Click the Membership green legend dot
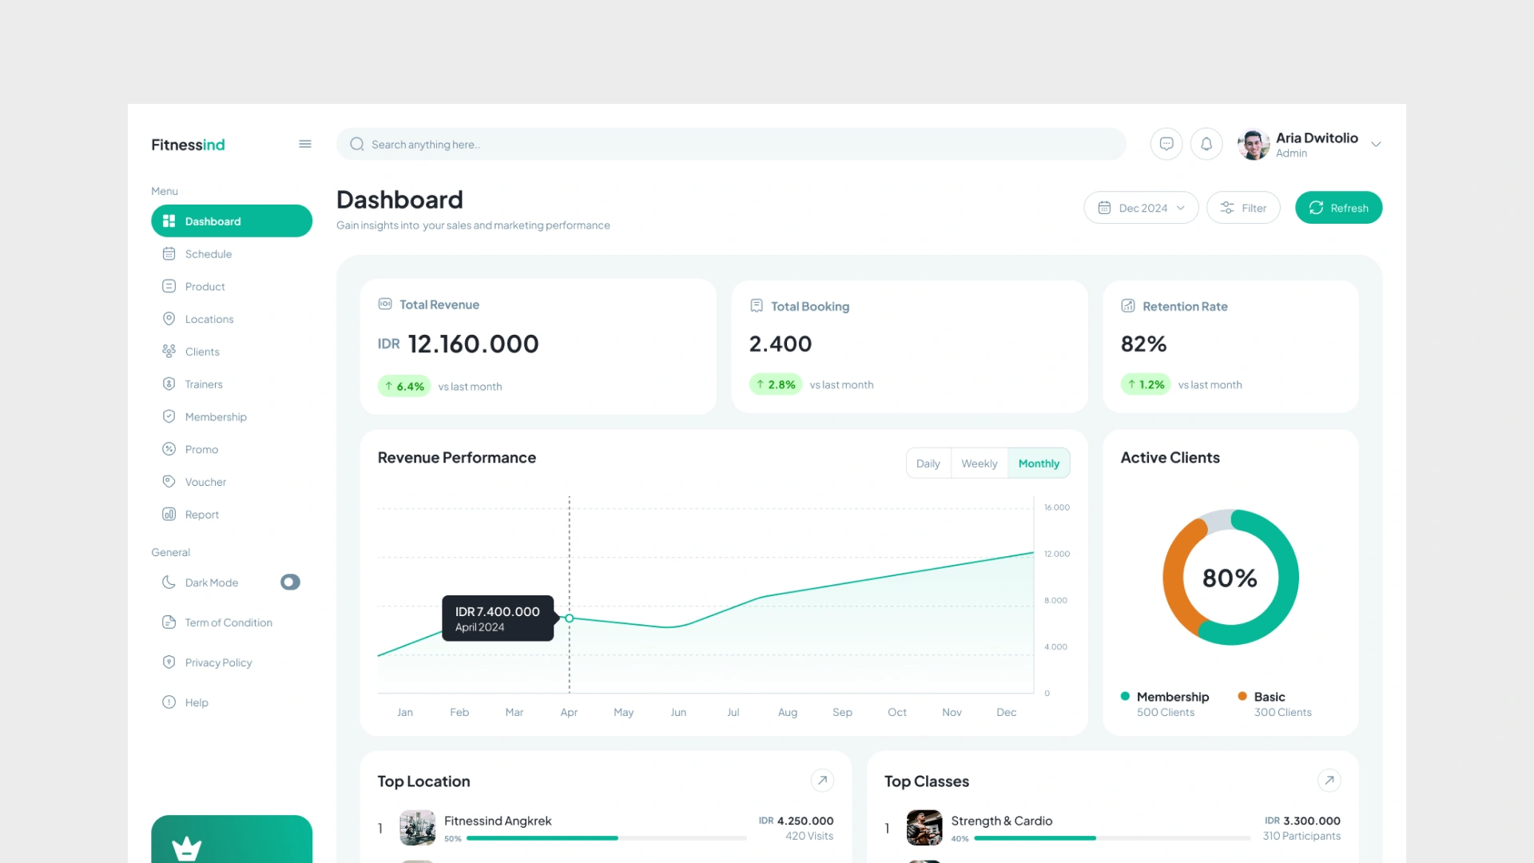Screen dimensions: 1534x863 (1125, 696)
